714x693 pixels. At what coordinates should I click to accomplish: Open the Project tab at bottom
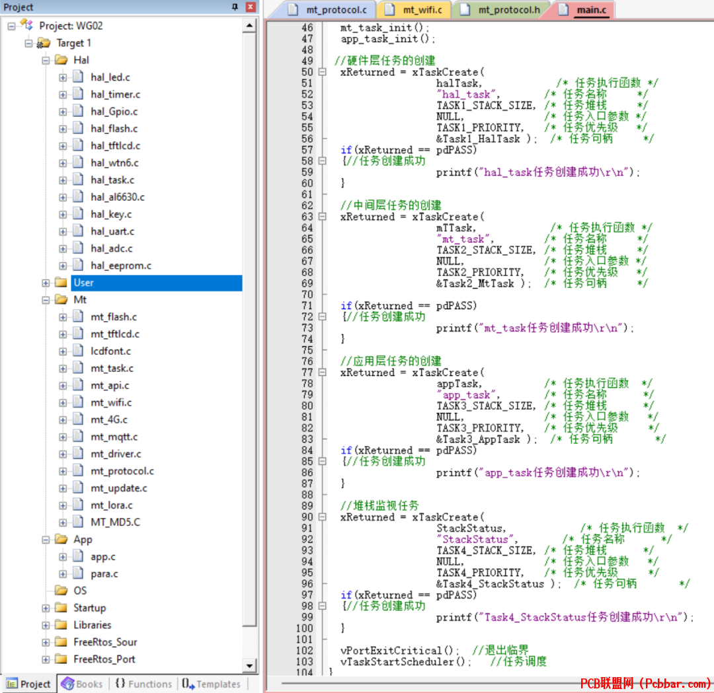pyautogui.click(x=28, y=684)
